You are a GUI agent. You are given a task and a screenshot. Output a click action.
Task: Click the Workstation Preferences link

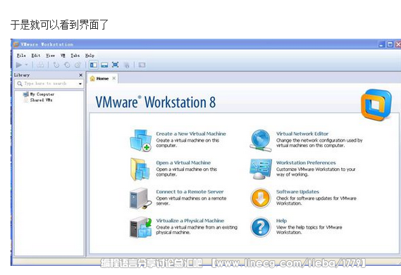(x=306, y=162)
